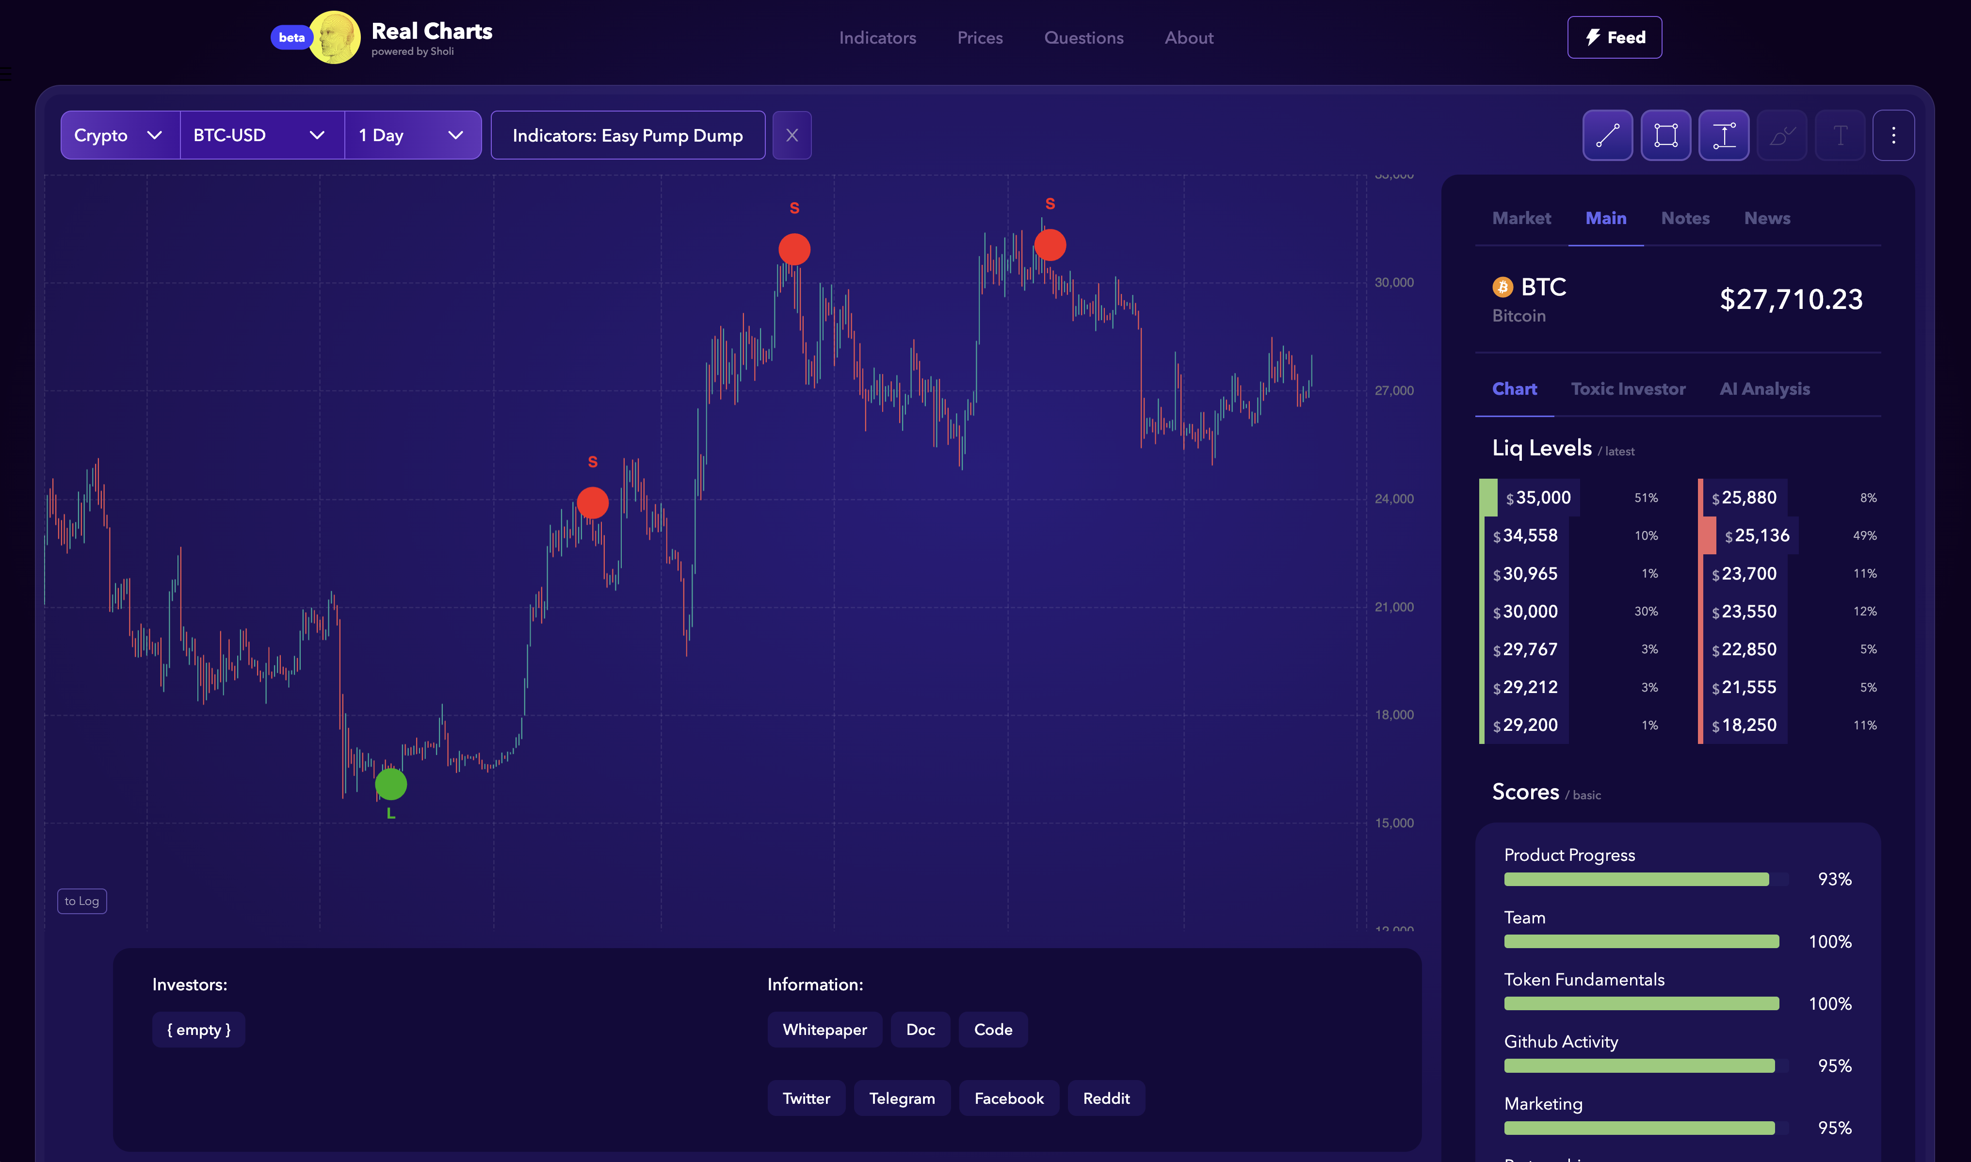Image resolution: width=1971 pixels, height=1162 pixels.
Task: Click the Marketing score bar
Action: pyautogui.click(x=1646, y=1129)
